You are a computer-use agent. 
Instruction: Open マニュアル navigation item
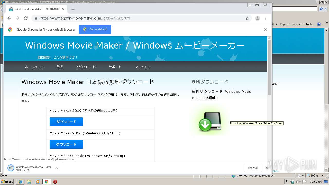pos(143,67)
